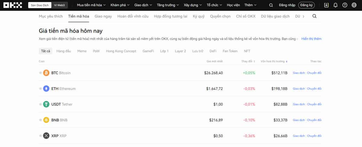This screenshot has height=147, width=362.
Task: Click the "Đăng ký" button
Action: tap(306, 5)
